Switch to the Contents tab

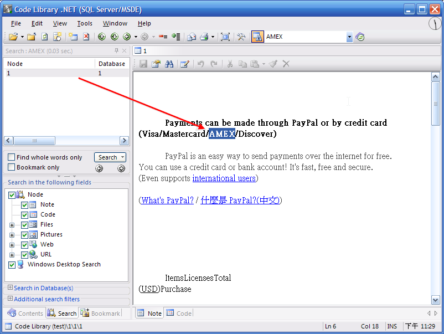tap(25, 314)
